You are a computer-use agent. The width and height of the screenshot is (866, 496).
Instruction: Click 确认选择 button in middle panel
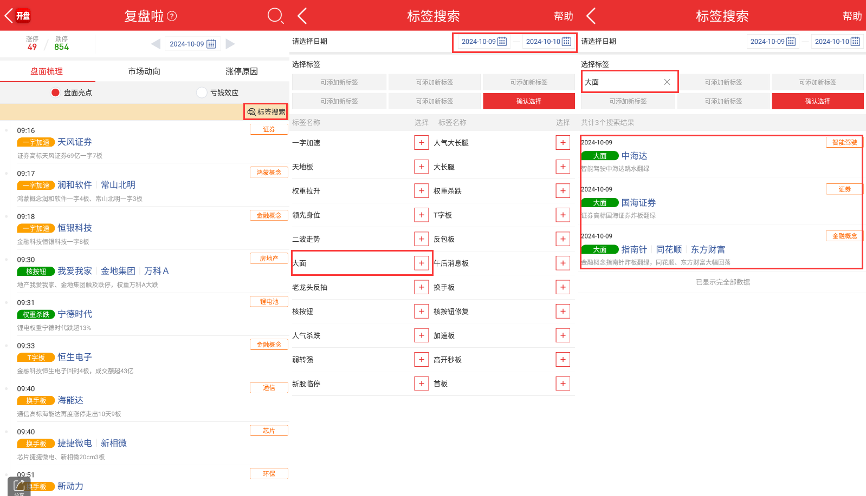(529, 101)
